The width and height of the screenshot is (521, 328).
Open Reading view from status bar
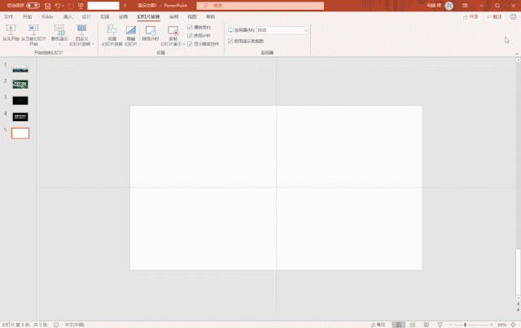coord(427,325)
